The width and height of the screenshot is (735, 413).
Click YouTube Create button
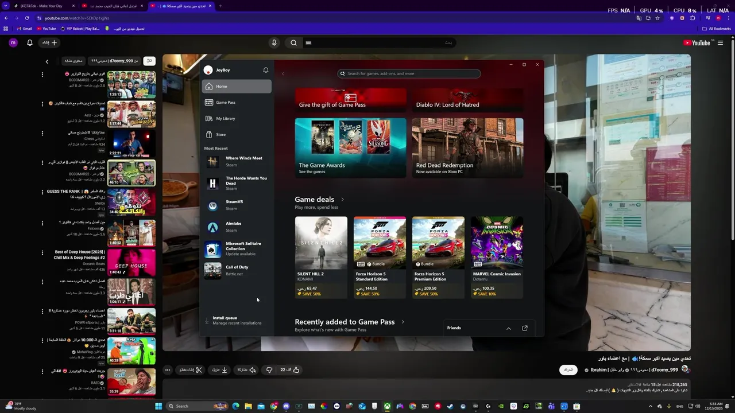[x=49, y=42]
